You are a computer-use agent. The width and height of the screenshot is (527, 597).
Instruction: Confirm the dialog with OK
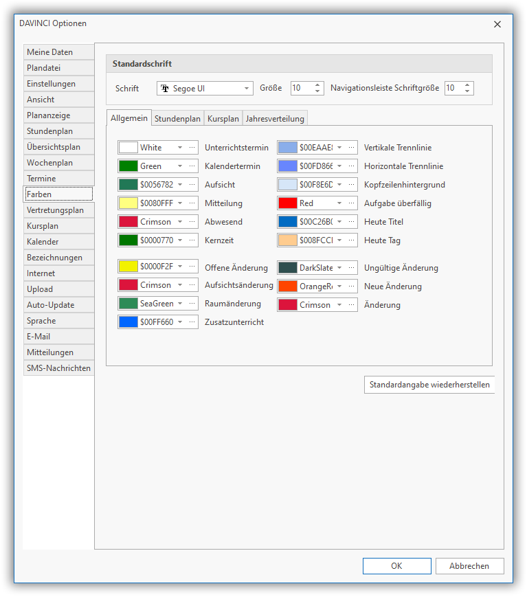pyautogui.click(x=396, y=566)
